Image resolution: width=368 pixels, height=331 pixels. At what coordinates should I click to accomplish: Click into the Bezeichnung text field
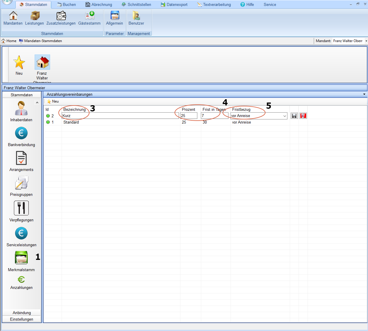[120, 116]
